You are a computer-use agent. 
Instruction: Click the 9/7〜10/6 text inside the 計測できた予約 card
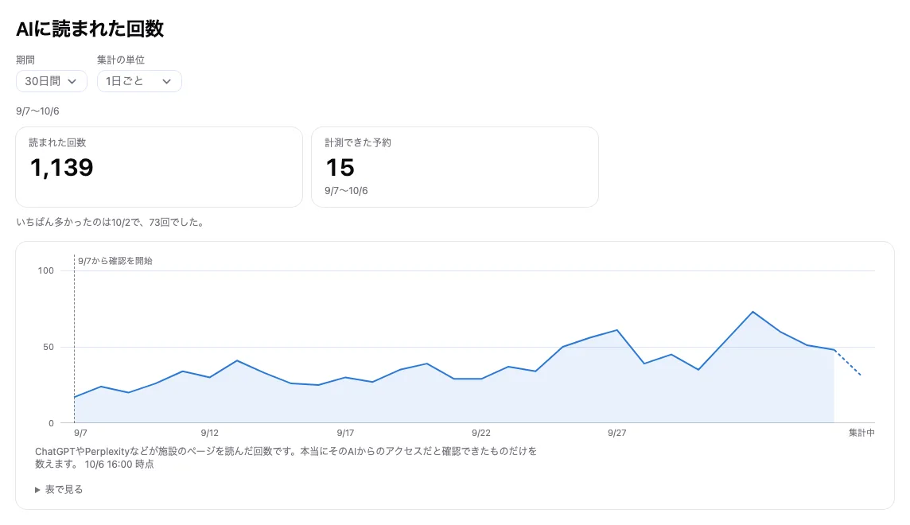click(x=347, y=191)
